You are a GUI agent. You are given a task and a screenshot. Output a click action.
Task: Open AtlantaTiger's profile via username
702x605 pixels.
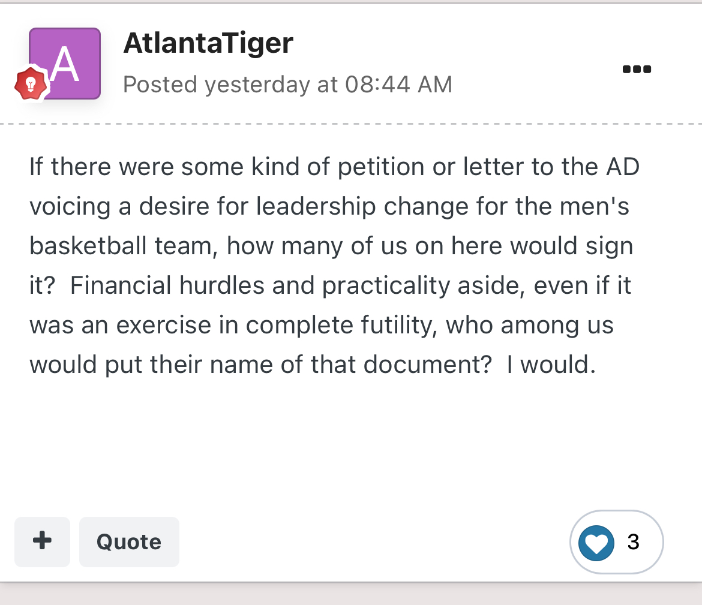click(x=208, y=43)
